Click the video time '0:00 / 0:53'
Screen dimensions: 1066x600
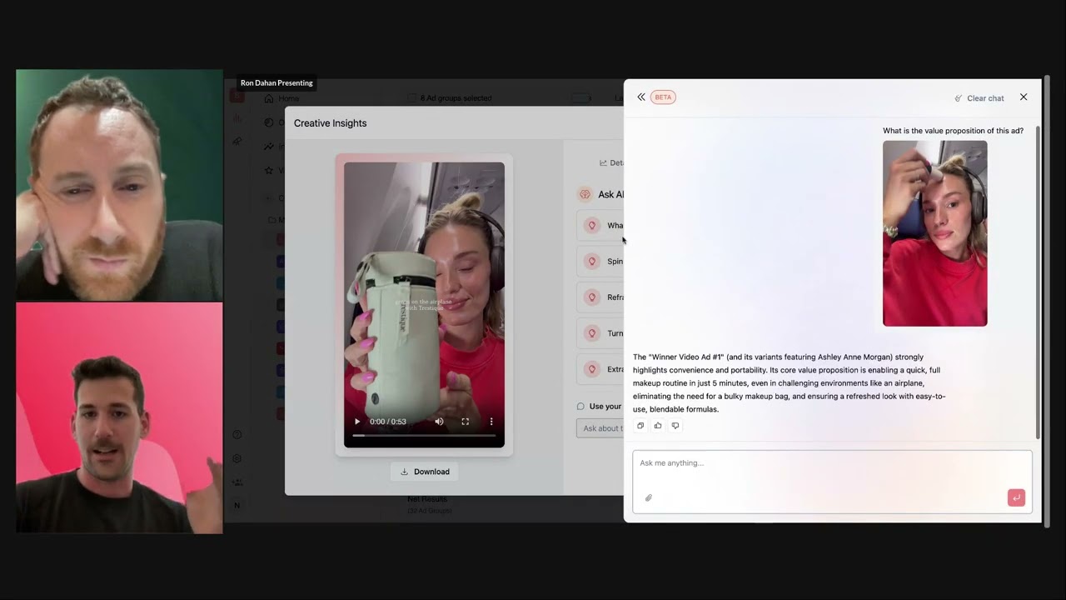(388, 422)
